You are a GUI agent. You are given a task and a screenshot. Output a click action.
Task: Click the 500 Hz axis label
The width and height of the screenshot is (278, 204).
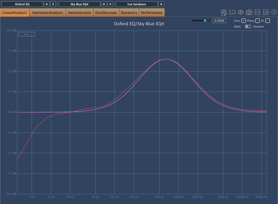pos(159,197)
